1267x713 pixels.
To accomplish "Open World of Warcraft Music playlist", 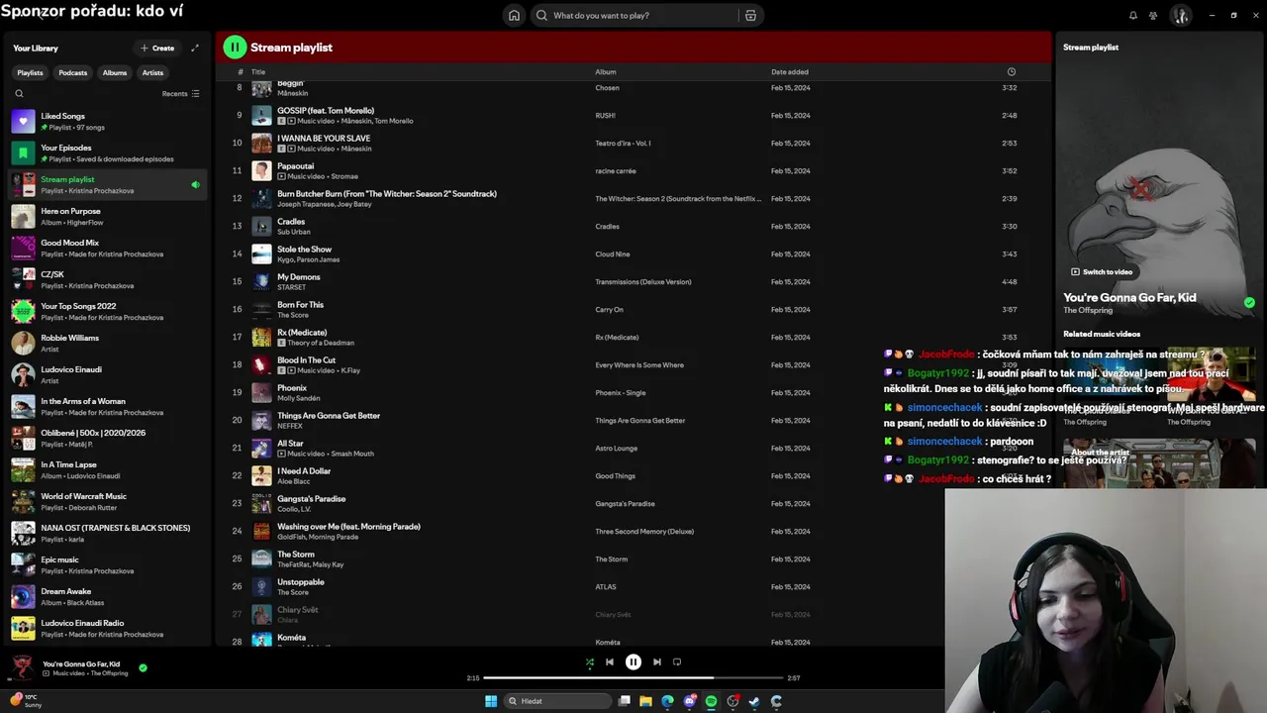I will pos(109,502).
